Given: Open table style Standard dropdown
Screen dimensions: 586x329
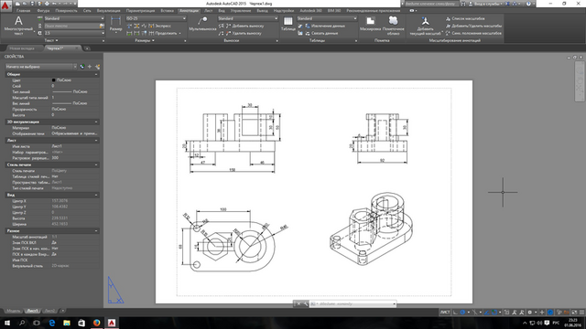Looking at the screenshot, I should click(x=327, y=18).
